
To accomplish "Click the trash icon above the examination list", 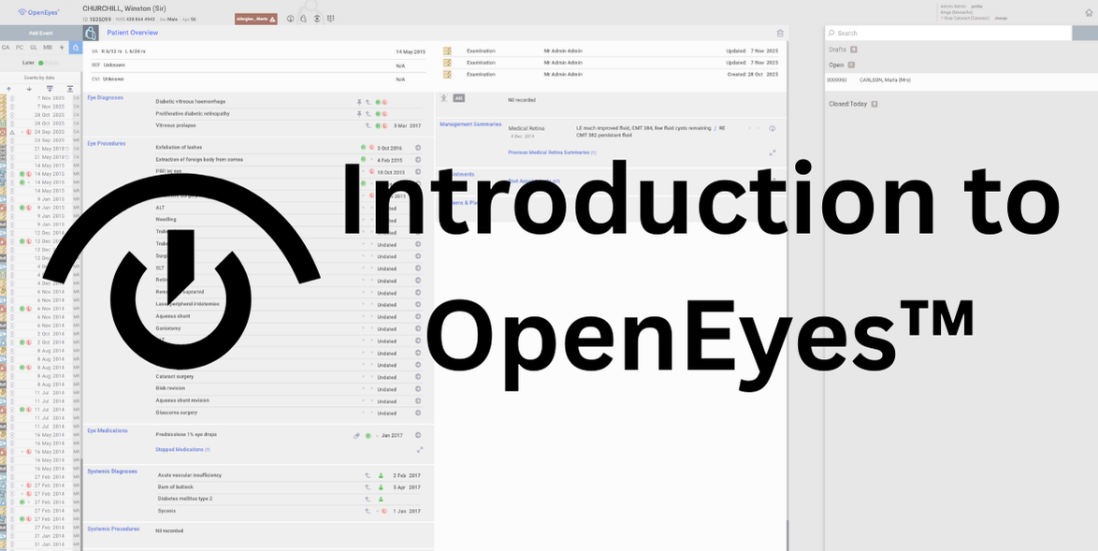I will 780,33.
